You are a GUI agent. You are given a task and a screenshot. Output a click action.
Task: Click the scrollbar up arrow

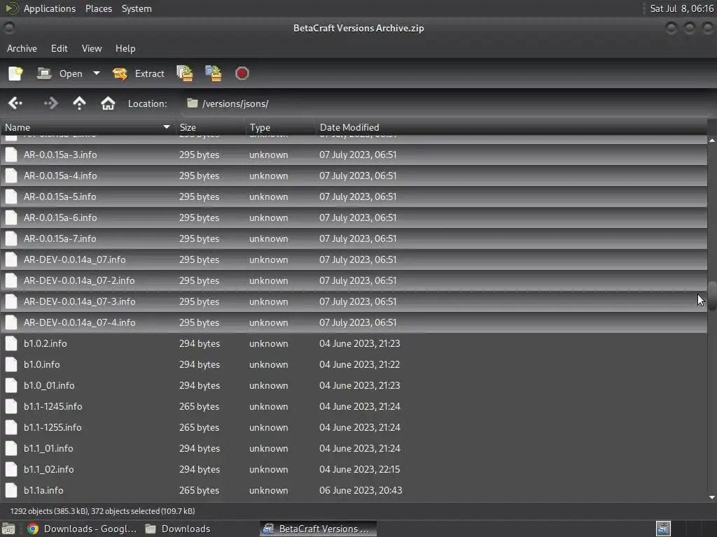[x=712, y=141]
